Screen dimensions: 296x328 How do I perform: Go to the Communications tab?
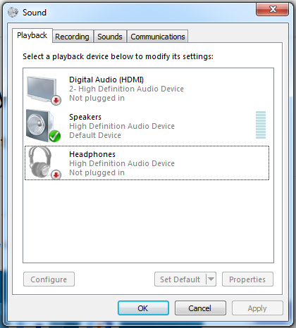point(158,37)
